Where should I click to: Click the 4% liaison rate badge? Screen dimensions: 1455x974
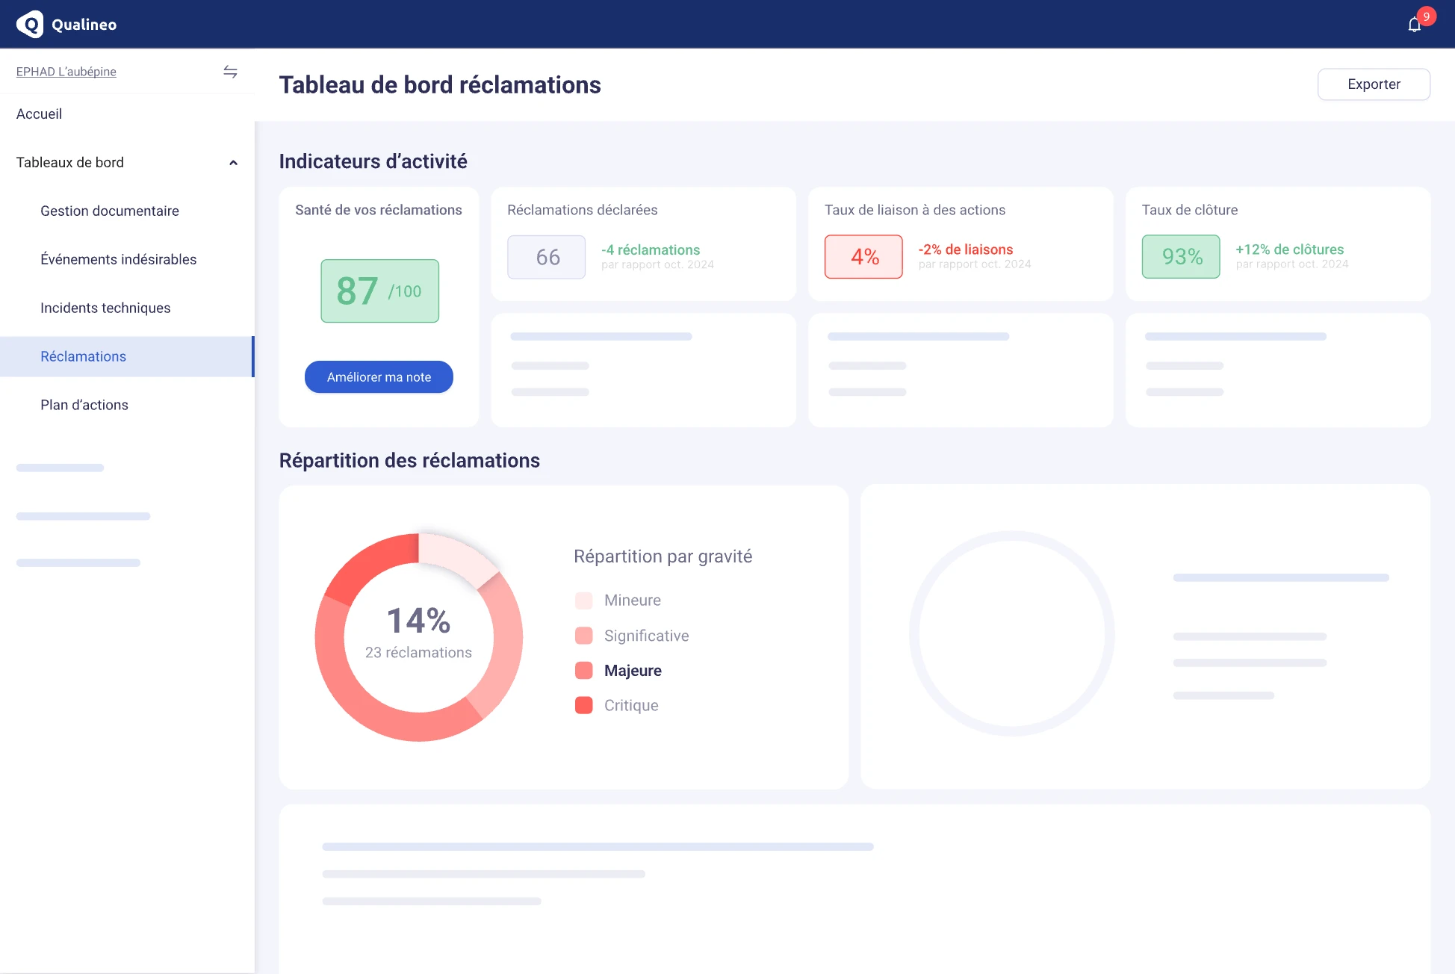pos(863,257)
